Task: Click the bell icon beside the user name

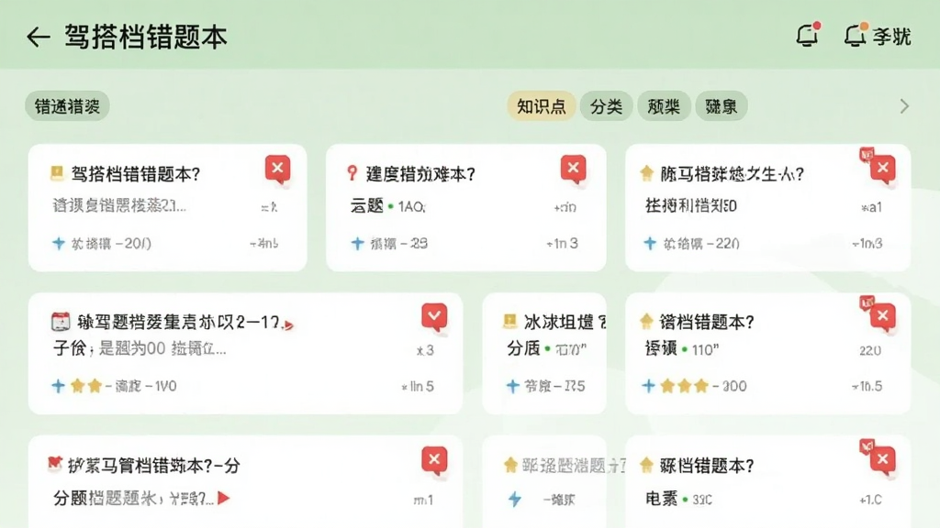Action: pos(856,36)
